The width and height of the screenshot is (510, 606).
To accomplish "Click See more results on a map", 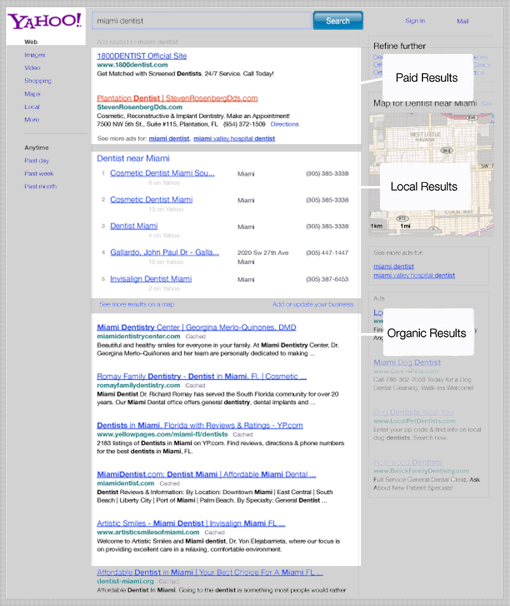I will coord(136,305).
